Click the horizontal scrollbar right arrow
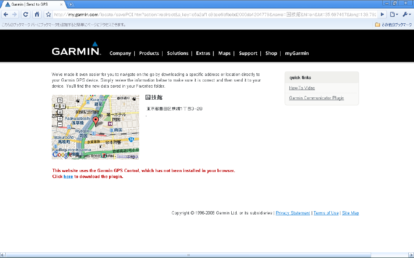The width and height of the screenshot is (414, 258). pyautogui.click(x=411, y=255)
